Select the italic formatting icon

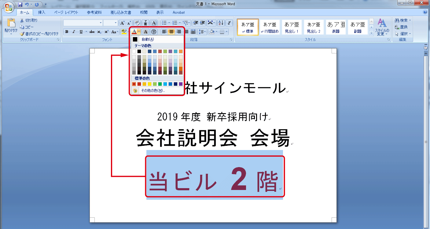point(73,31)
